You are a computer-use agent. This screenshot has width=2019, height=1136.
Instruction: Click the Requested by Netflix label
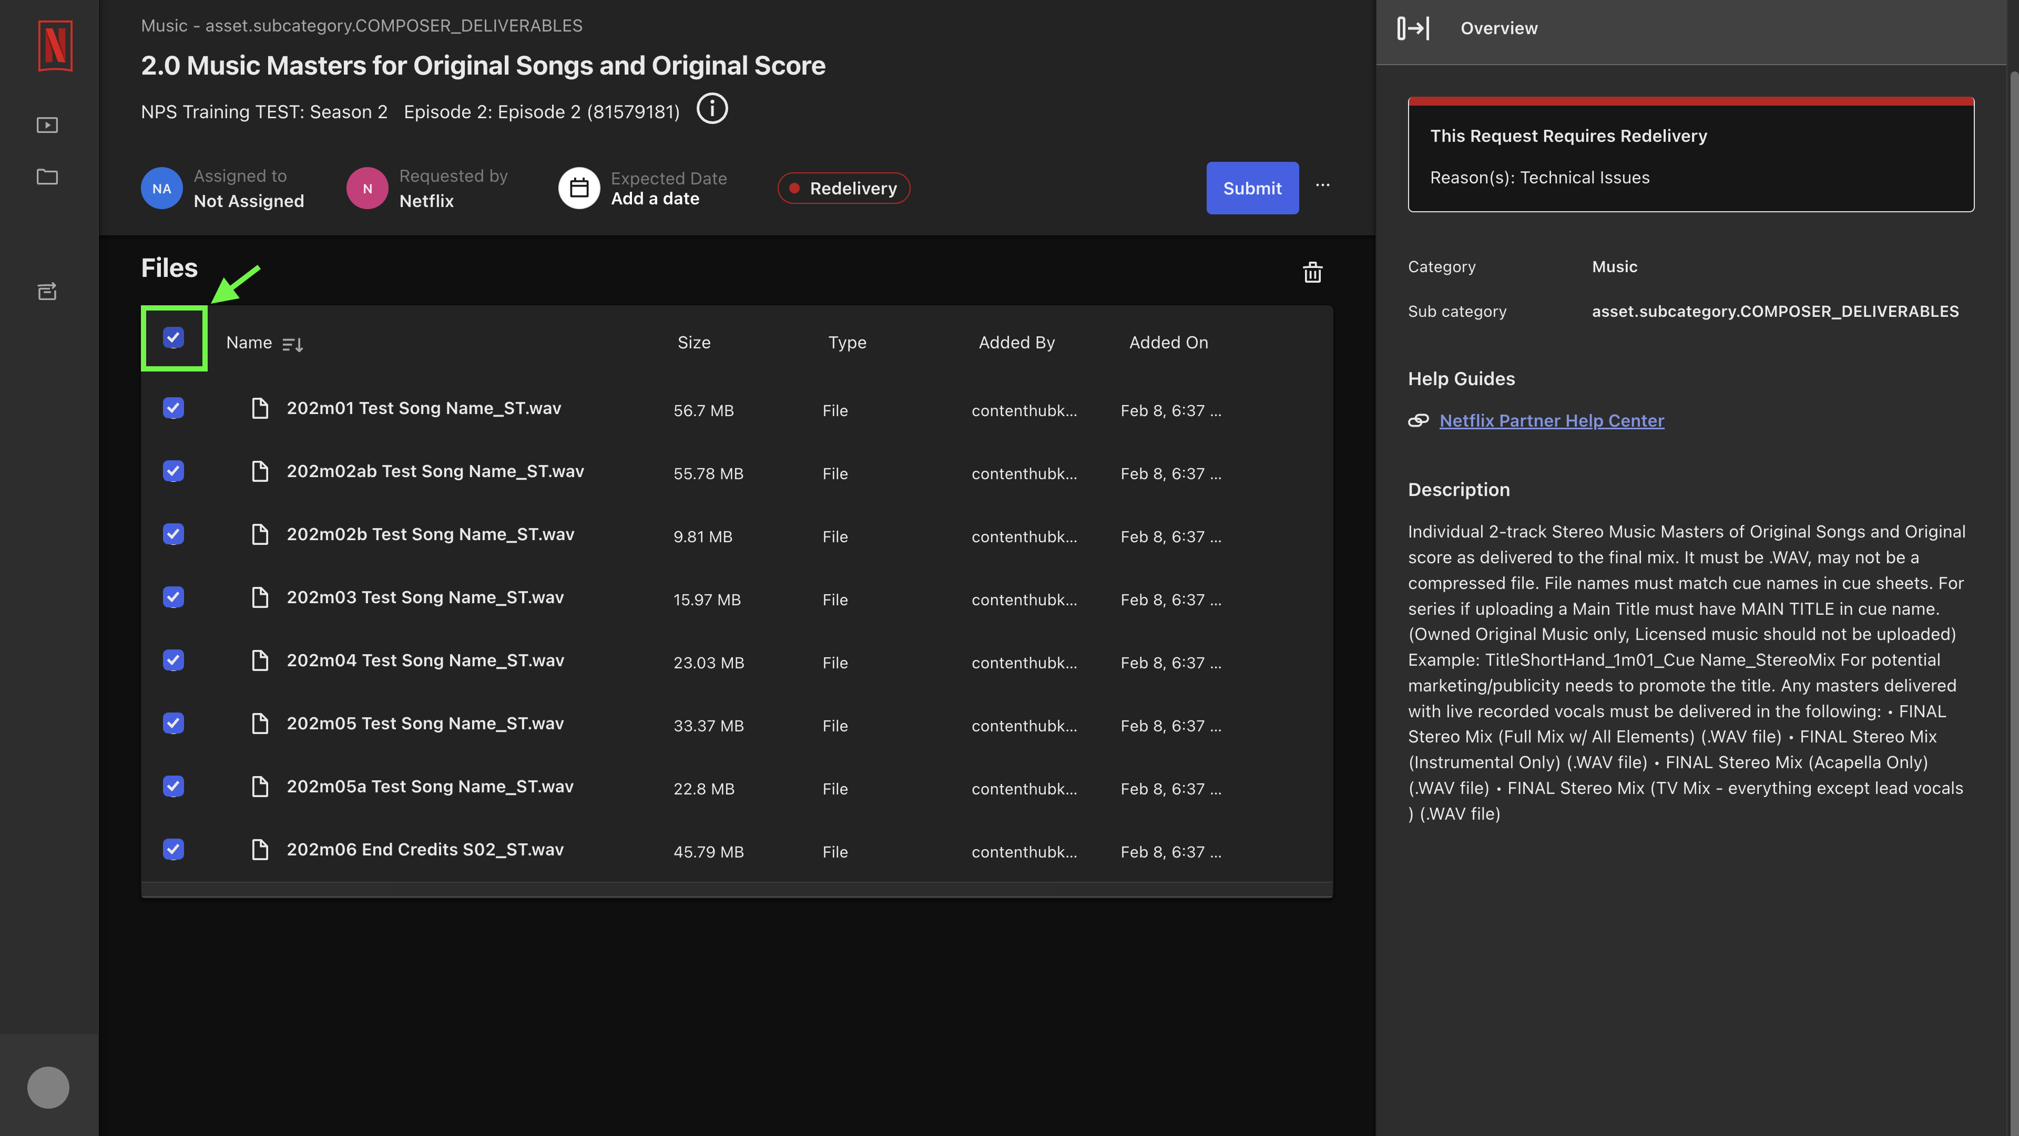[453, 188]
